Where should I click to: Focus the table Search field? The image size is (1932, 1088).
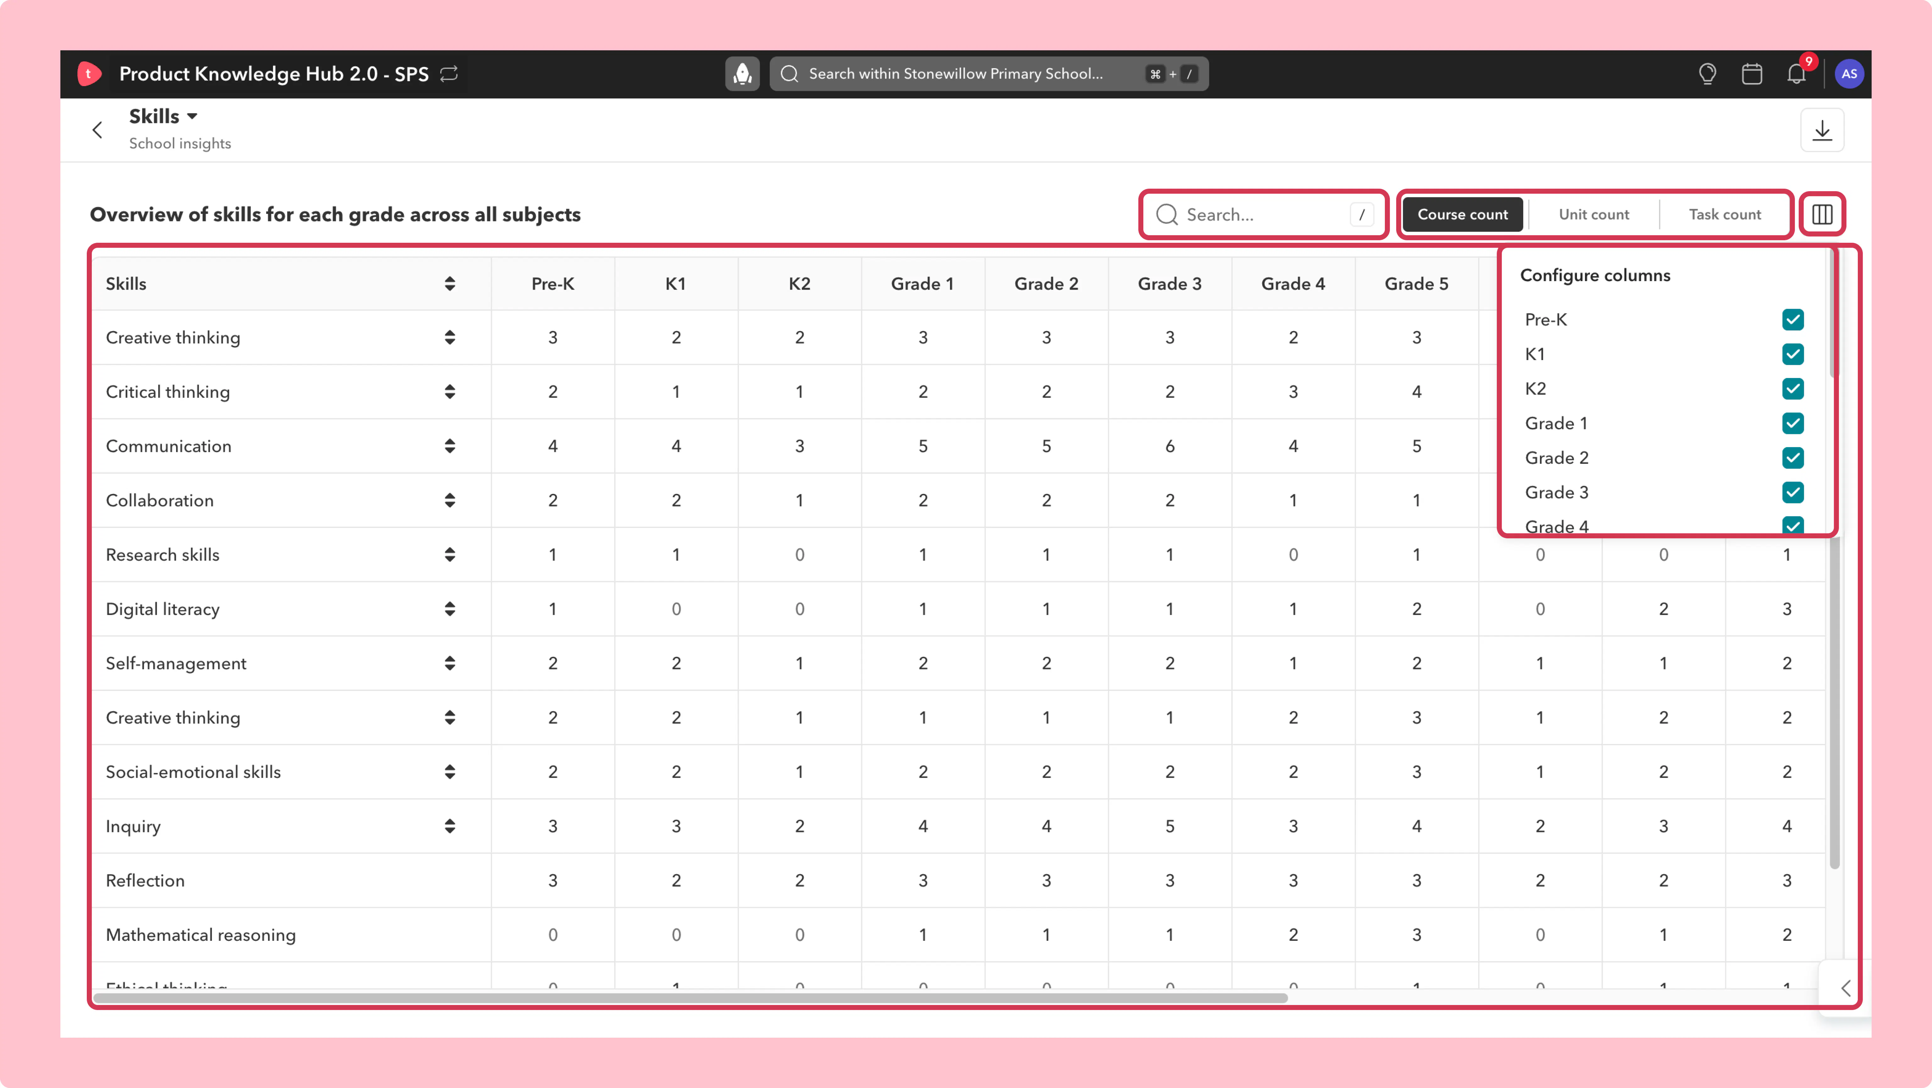point(1264,215)
